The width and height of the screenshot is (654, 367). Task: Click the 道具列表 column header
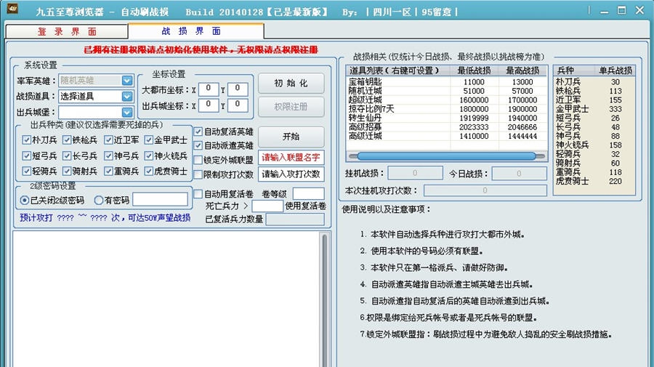398,70
